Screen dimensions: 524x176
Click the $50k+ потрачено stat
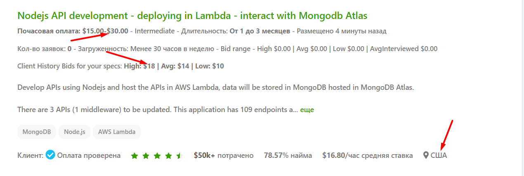223,155
